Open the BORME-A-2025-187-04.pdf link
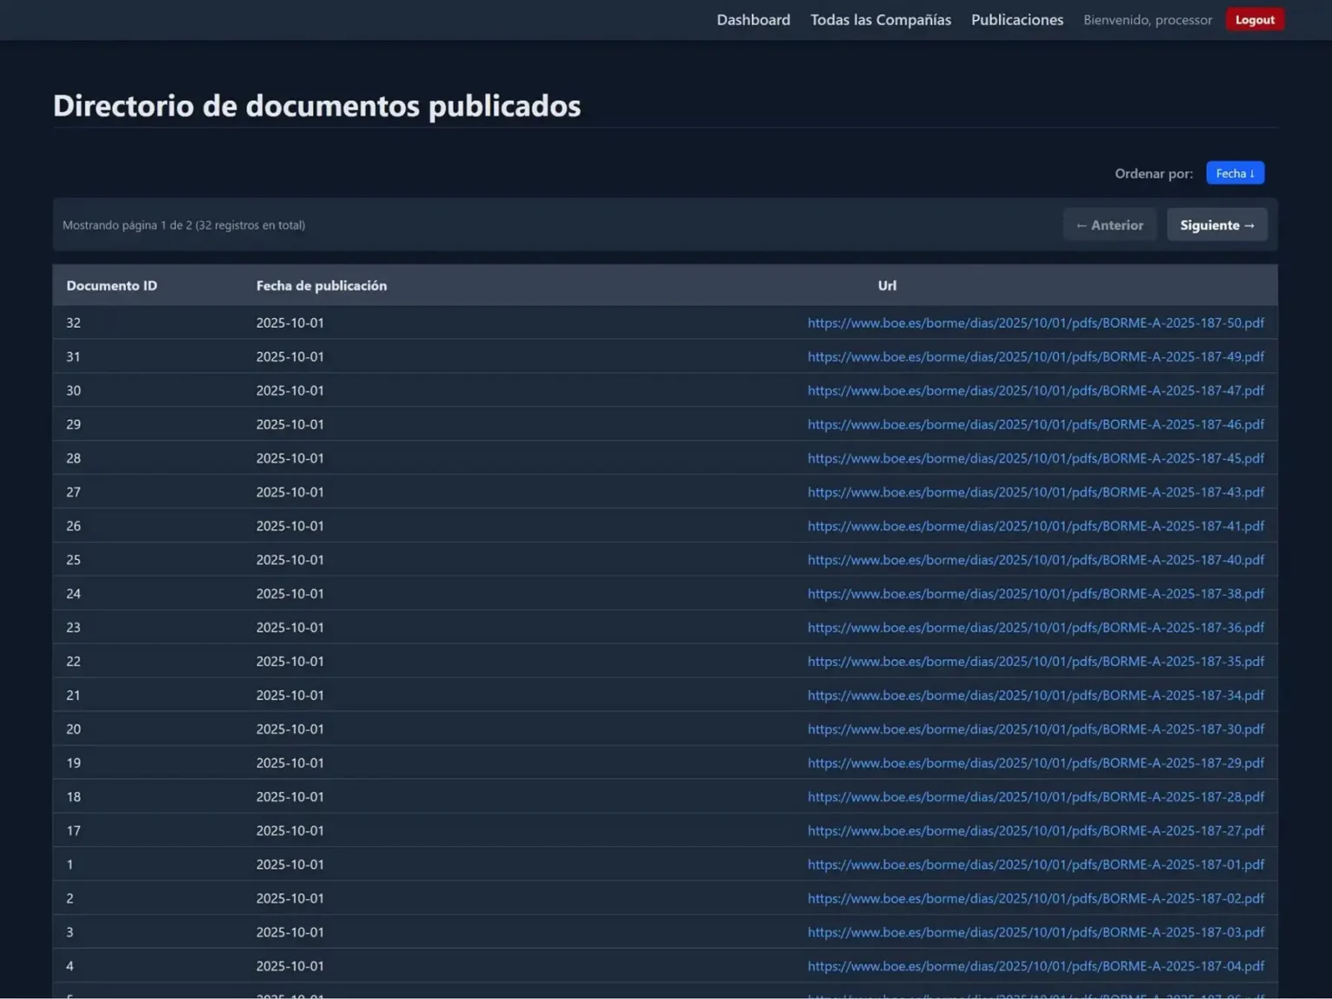Viewport: 1332px width, 999px height. pos(1035,965)
